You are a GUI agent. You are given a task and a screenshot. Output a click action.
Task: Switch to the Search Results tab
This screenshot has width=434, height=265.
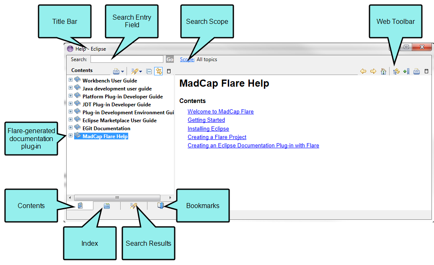pos(133,206)
